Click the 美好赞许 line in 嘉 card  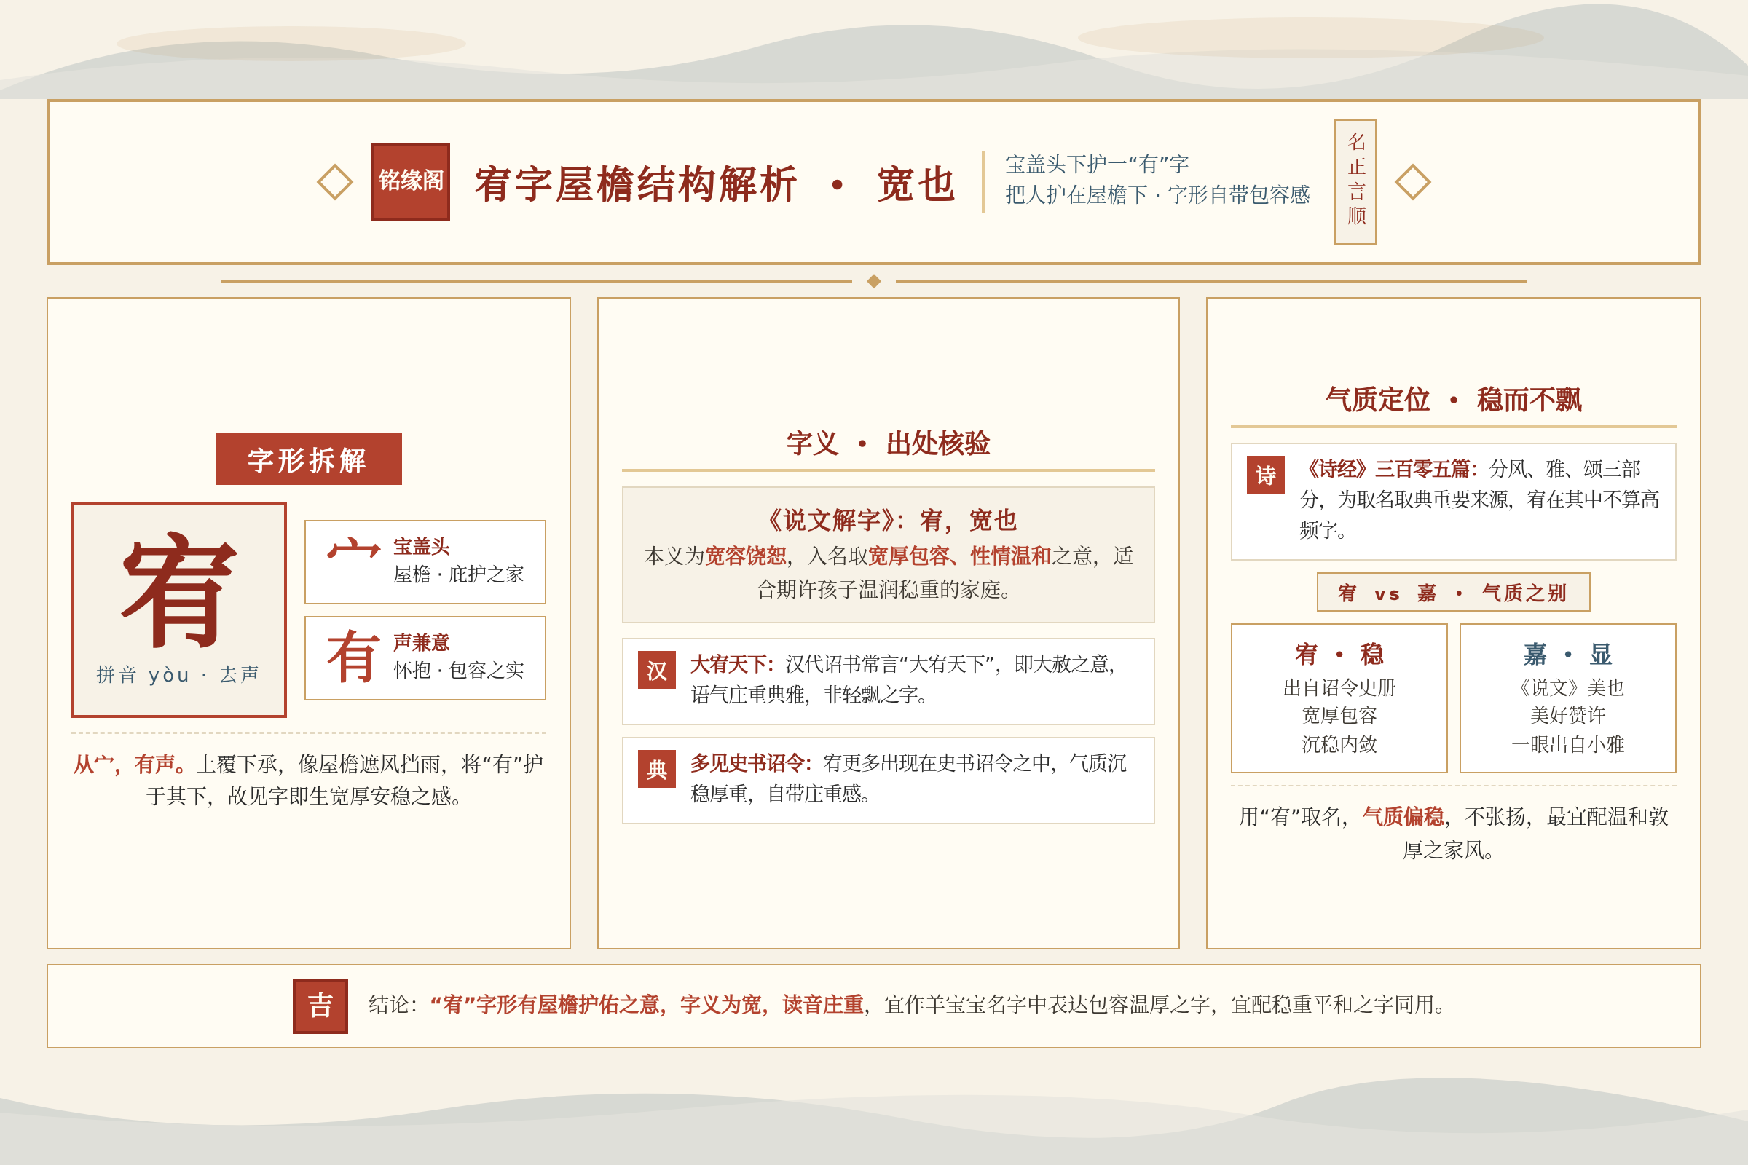pyautogui.click(x=1567, y=715)
